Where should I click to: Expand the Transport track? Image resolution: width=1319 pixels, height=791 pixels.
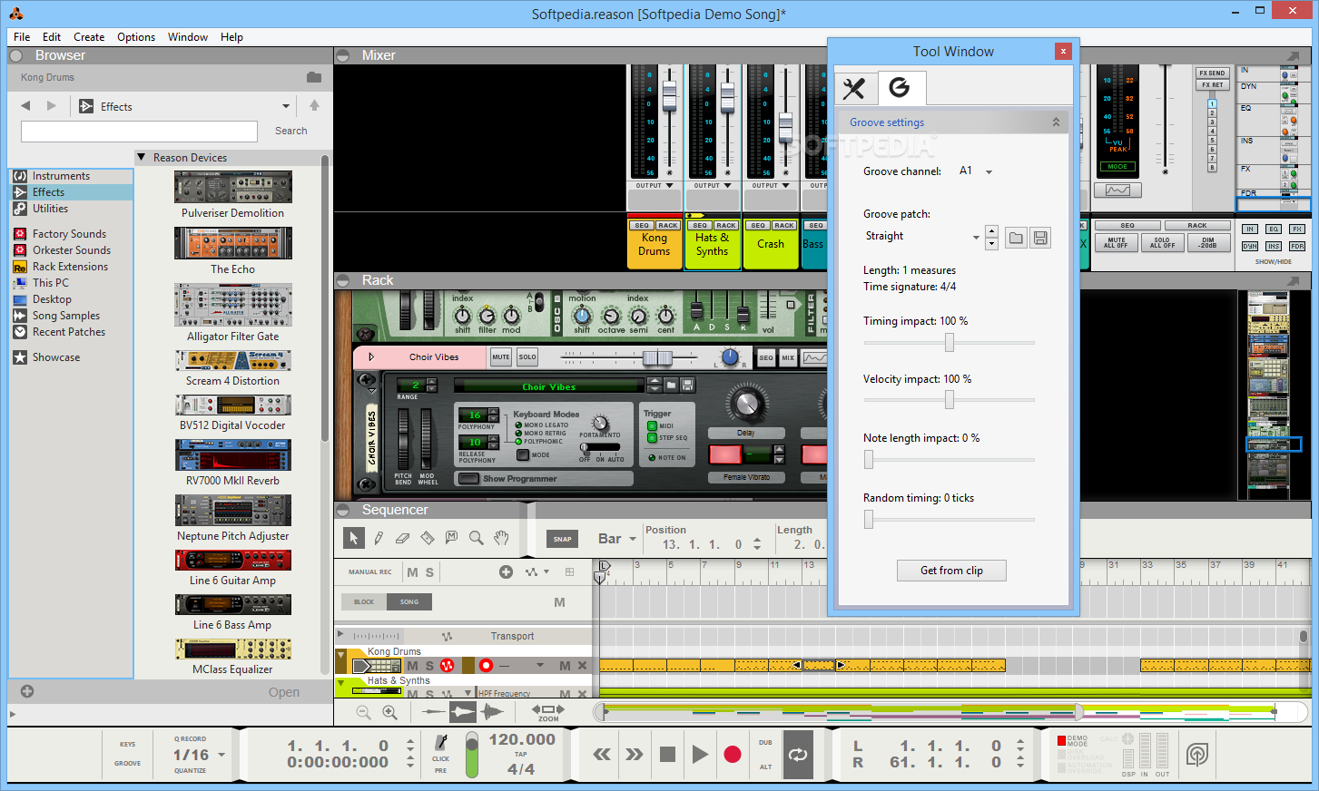340,635
